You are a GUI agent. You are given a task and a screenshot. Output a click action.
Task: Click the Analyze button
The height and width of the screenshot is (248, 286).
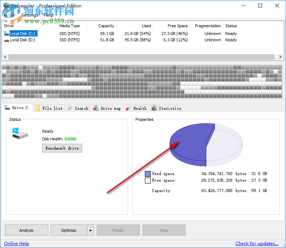(x=27, y=230)
